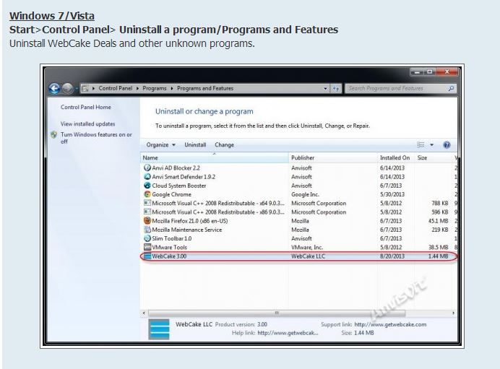Viewport: 500px width, 369px height.
Task: Click the Control Panel breadcrumb
Action: (116, 88)
